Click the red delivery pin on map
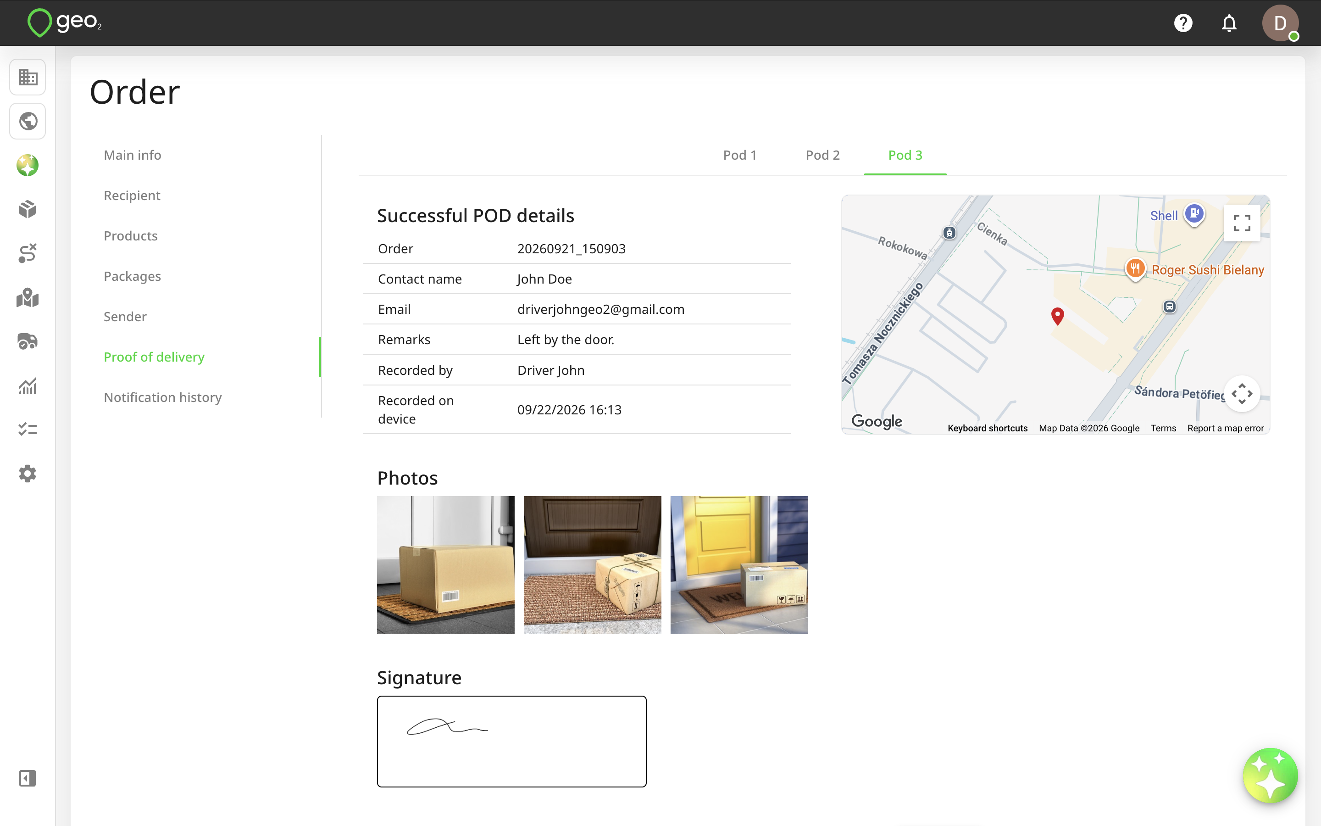 pyautogui.click(x=1057, y=316)
